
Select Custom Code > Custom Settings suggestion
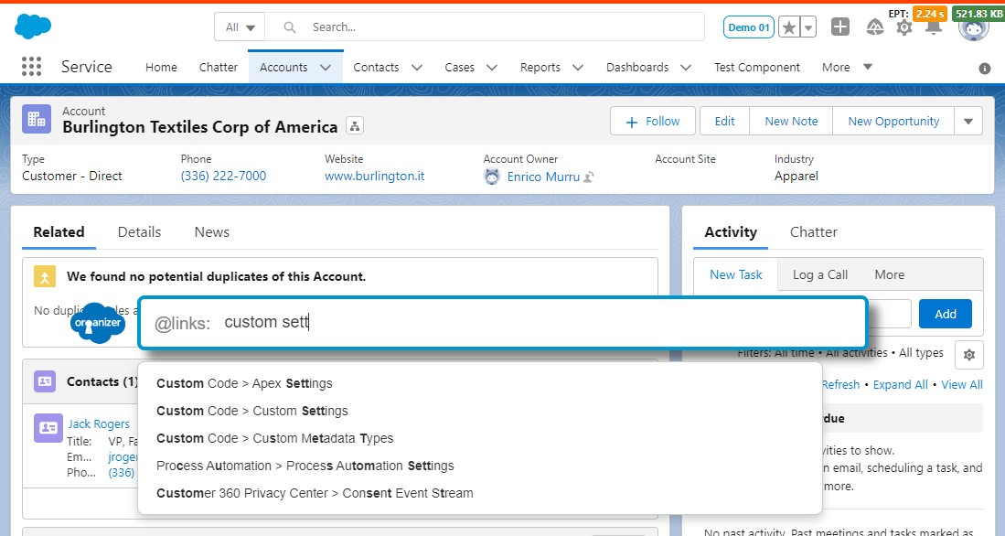coord(251,411)
